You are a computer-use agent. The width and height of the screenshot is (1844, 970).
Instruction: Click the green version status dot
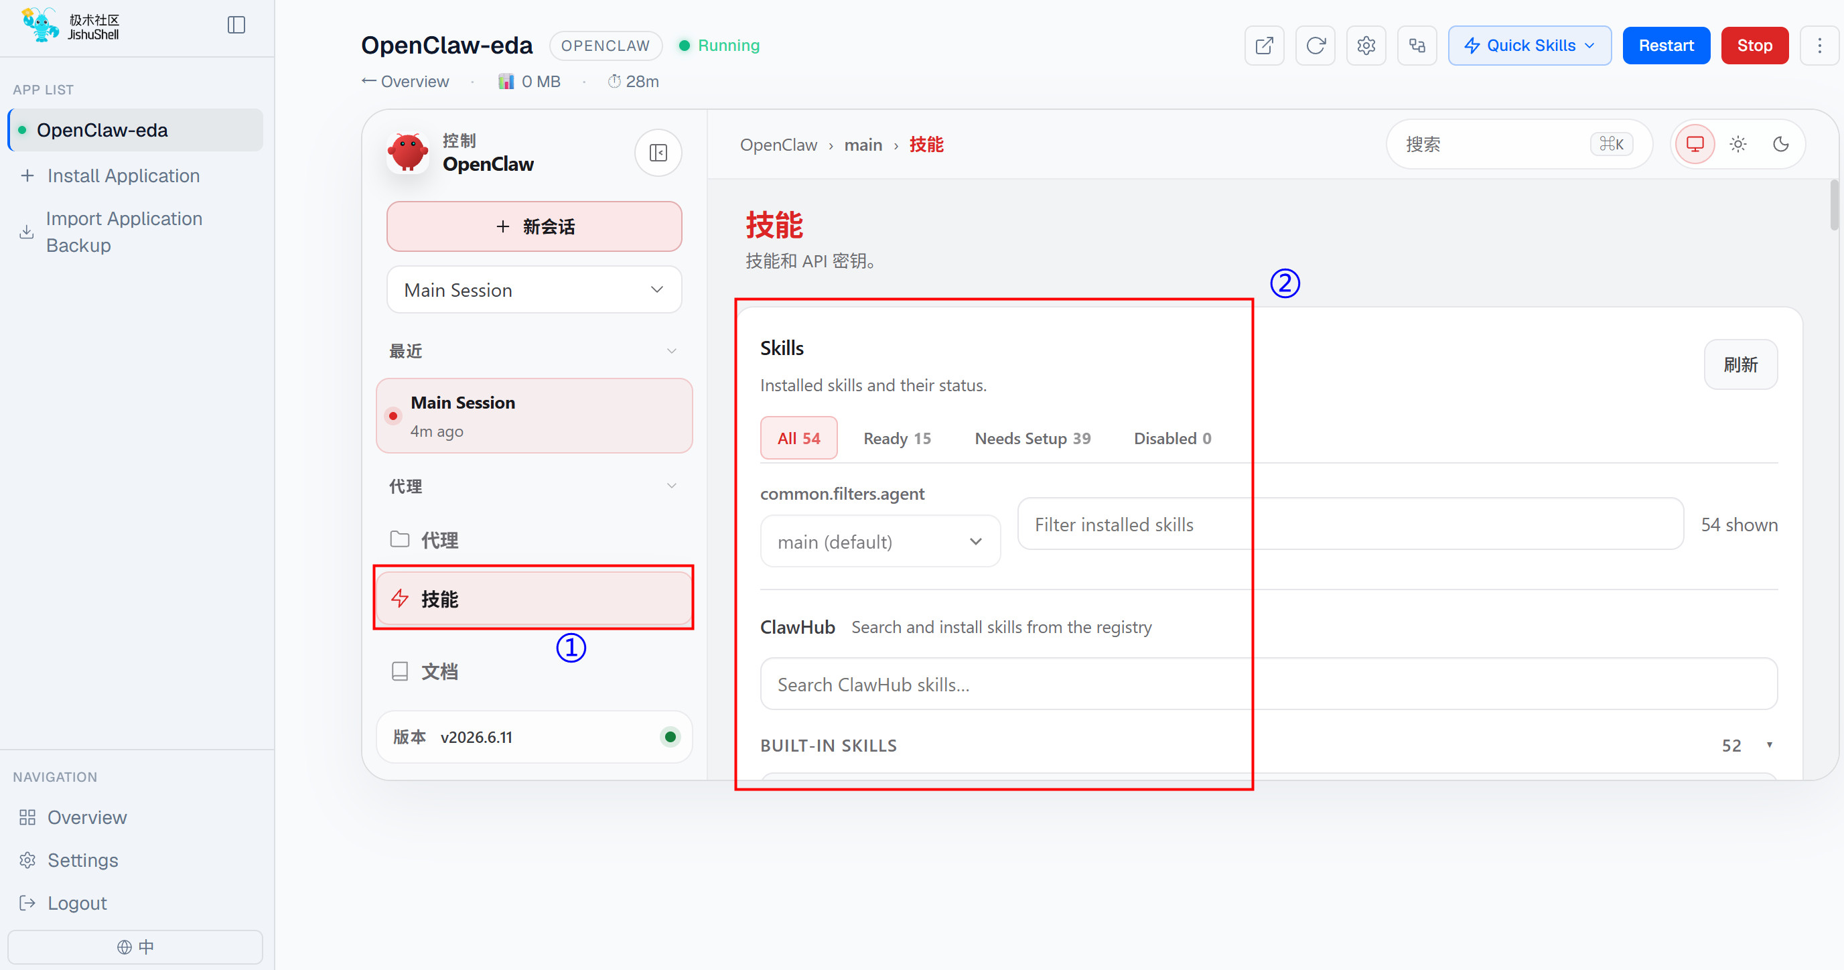tap(670, 737)
